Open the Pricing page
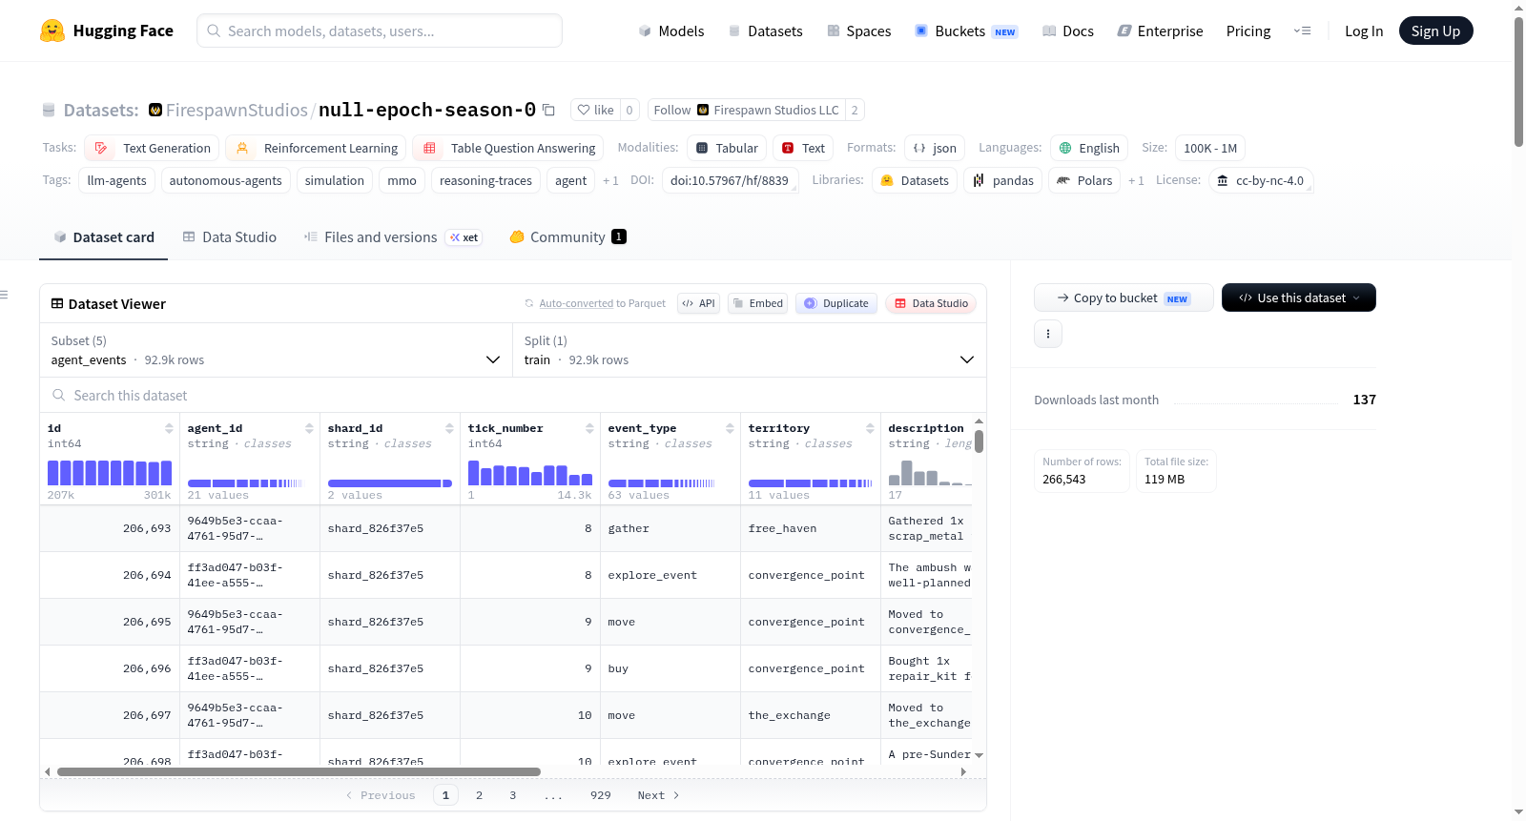Screen dimensions: 1526x821 click(x=1248, y=31)
